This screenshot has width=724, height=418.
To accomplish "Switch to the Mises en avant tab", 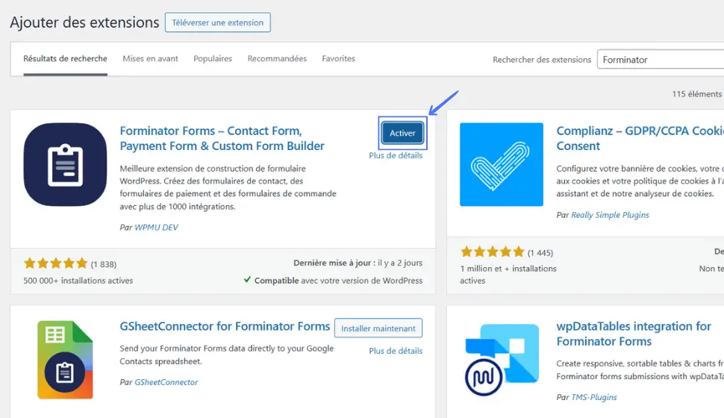I will click(150, 59).
